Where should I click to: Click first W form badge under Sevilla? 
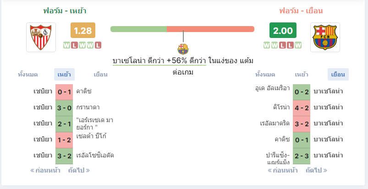click(66, 45)
